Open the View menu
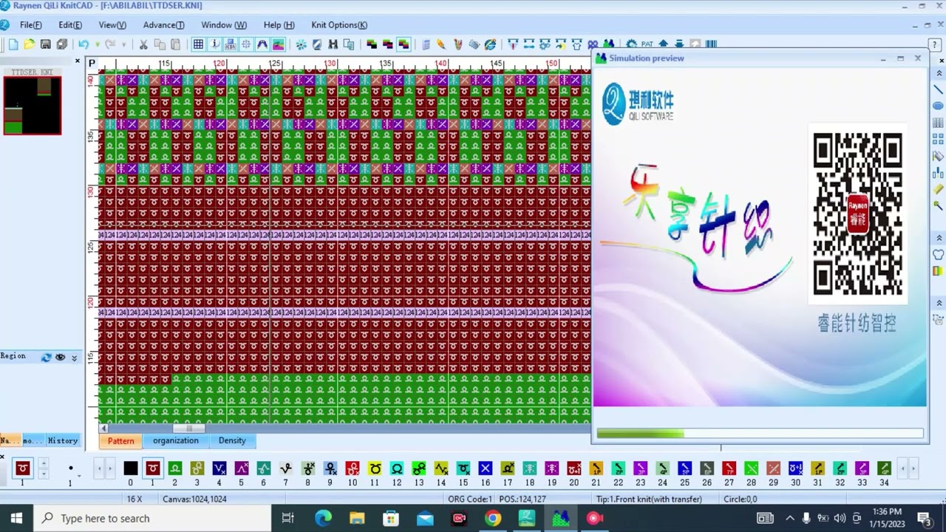Viewport: 946px width, 532px height. pyautogui.click(x=112, y=25)
